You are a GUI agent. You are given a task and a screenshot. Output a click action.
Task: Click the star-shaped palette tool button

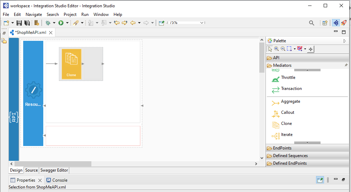(x=311, y=49)
